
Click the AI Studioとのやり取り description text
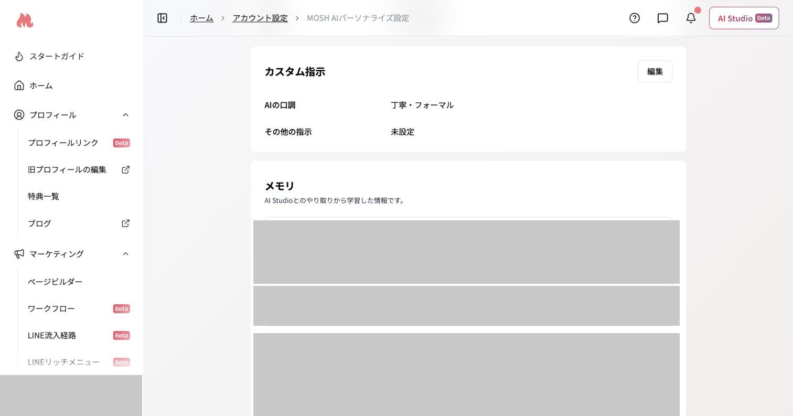(335, 200)
